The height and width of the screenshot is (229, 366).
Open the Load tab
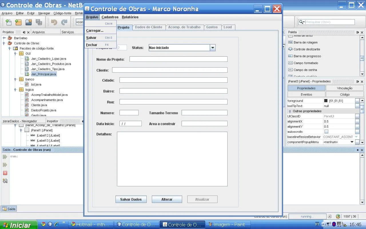pos(228,27)
